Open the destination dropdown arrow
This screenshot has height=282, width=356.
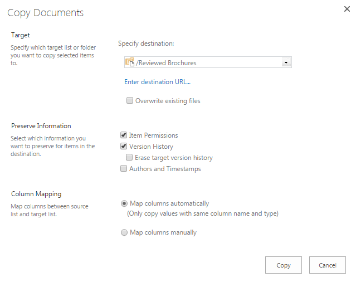pyautogui.click(x=286, y=62)
